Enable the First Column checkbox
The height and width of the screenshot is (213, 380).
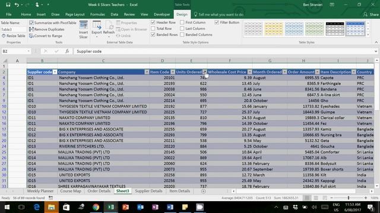tap(182, 22)
